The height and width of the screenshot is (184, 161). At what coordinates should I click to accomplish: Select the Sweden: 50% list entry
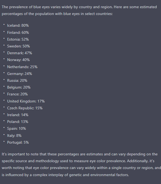[18, 46]
